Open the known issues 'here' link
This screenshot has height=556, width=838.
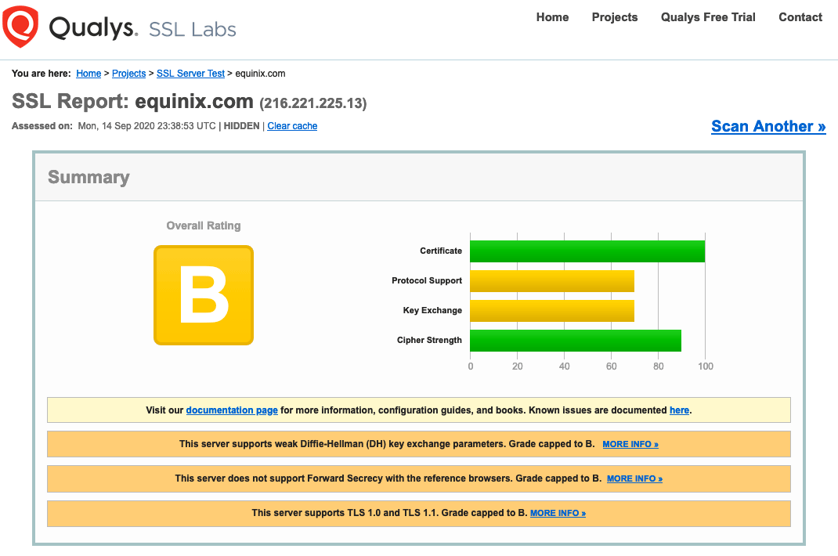(679, 410)
